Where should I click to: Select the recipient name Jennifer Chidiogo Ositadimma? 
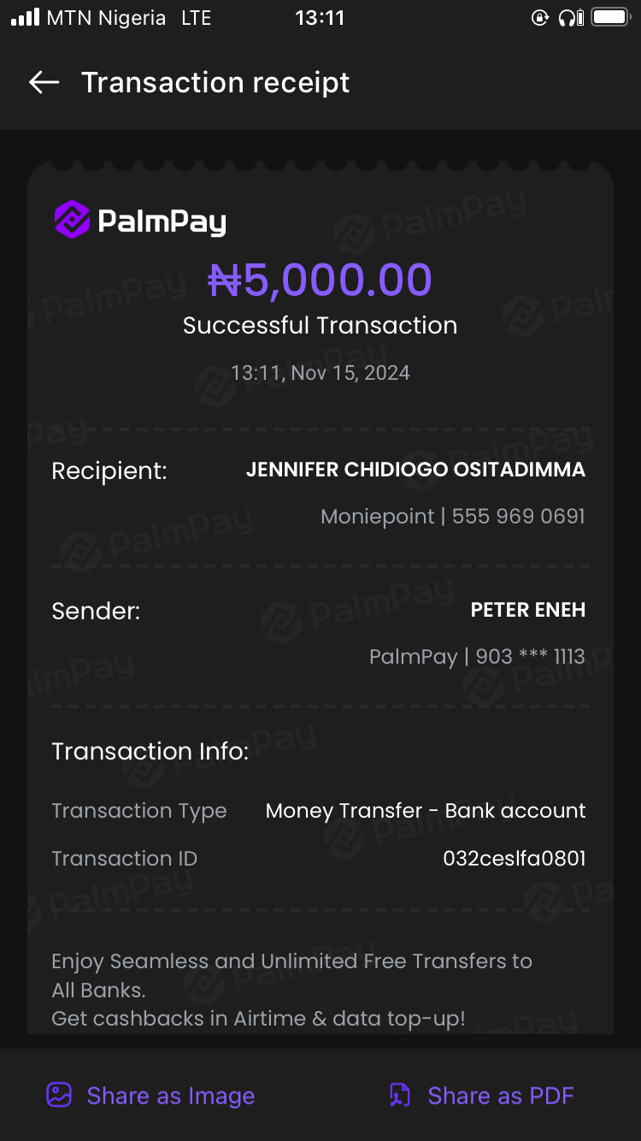415,470
